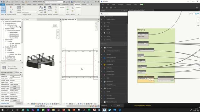Click the Revit save icon in quick access toolbar

[9, 2]
